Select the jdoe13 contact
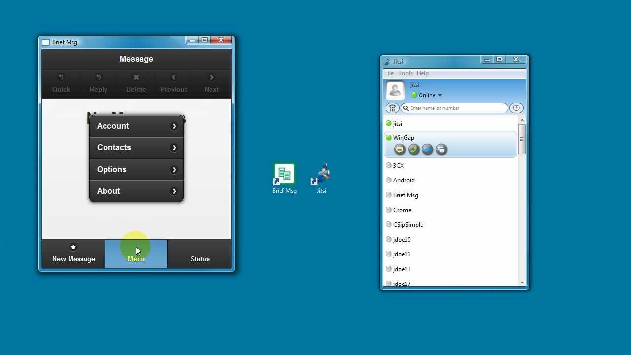This screenshot has height=355, width=631. (450, 269)
